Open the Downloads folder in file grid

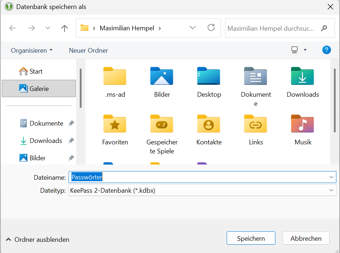pyautogui.click(x=302, y=76)
